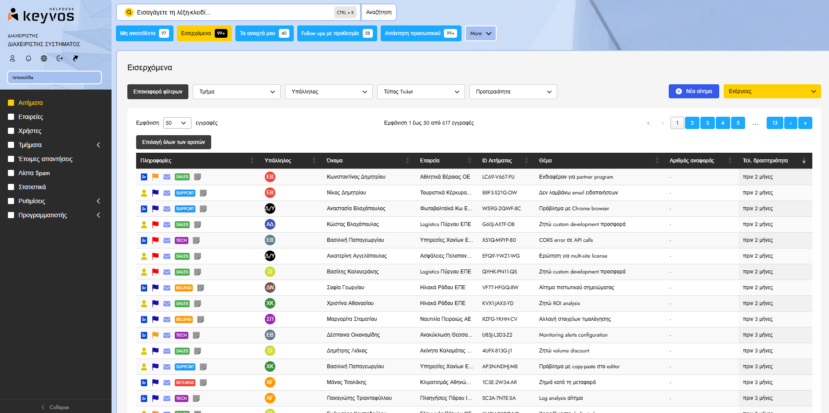Switch to Μη ανατεθέντα queue tab
This screenshot has height=413, width=829.
[x=144, y=33]
